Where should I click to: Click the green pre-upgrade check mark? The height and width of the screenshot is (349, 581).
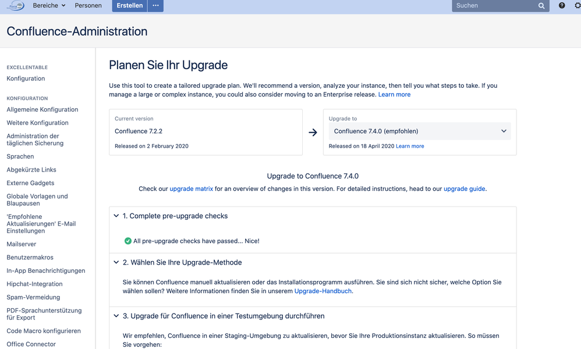point(128,241)
